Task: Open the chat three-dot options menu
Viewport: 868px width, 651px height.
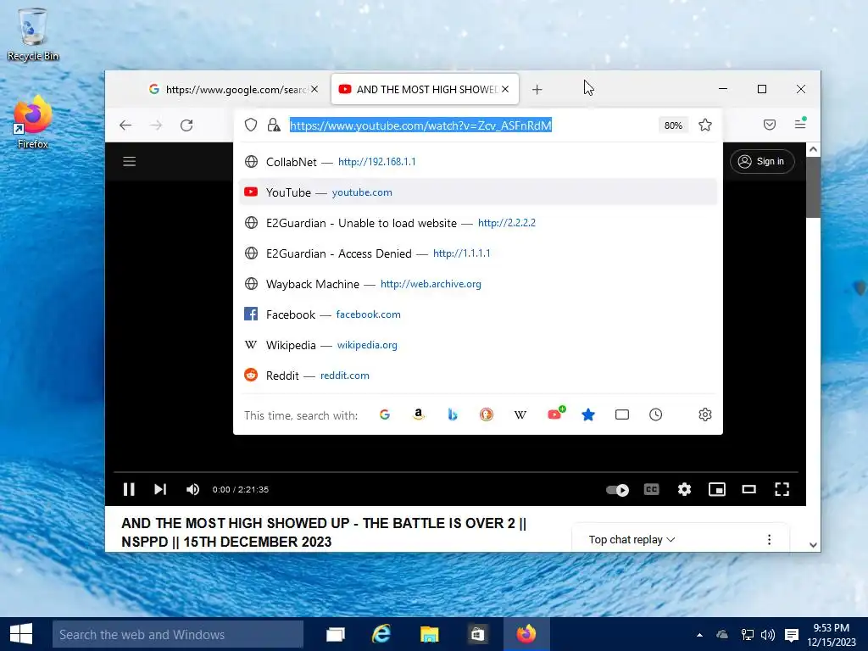Action: pos(769,540)
